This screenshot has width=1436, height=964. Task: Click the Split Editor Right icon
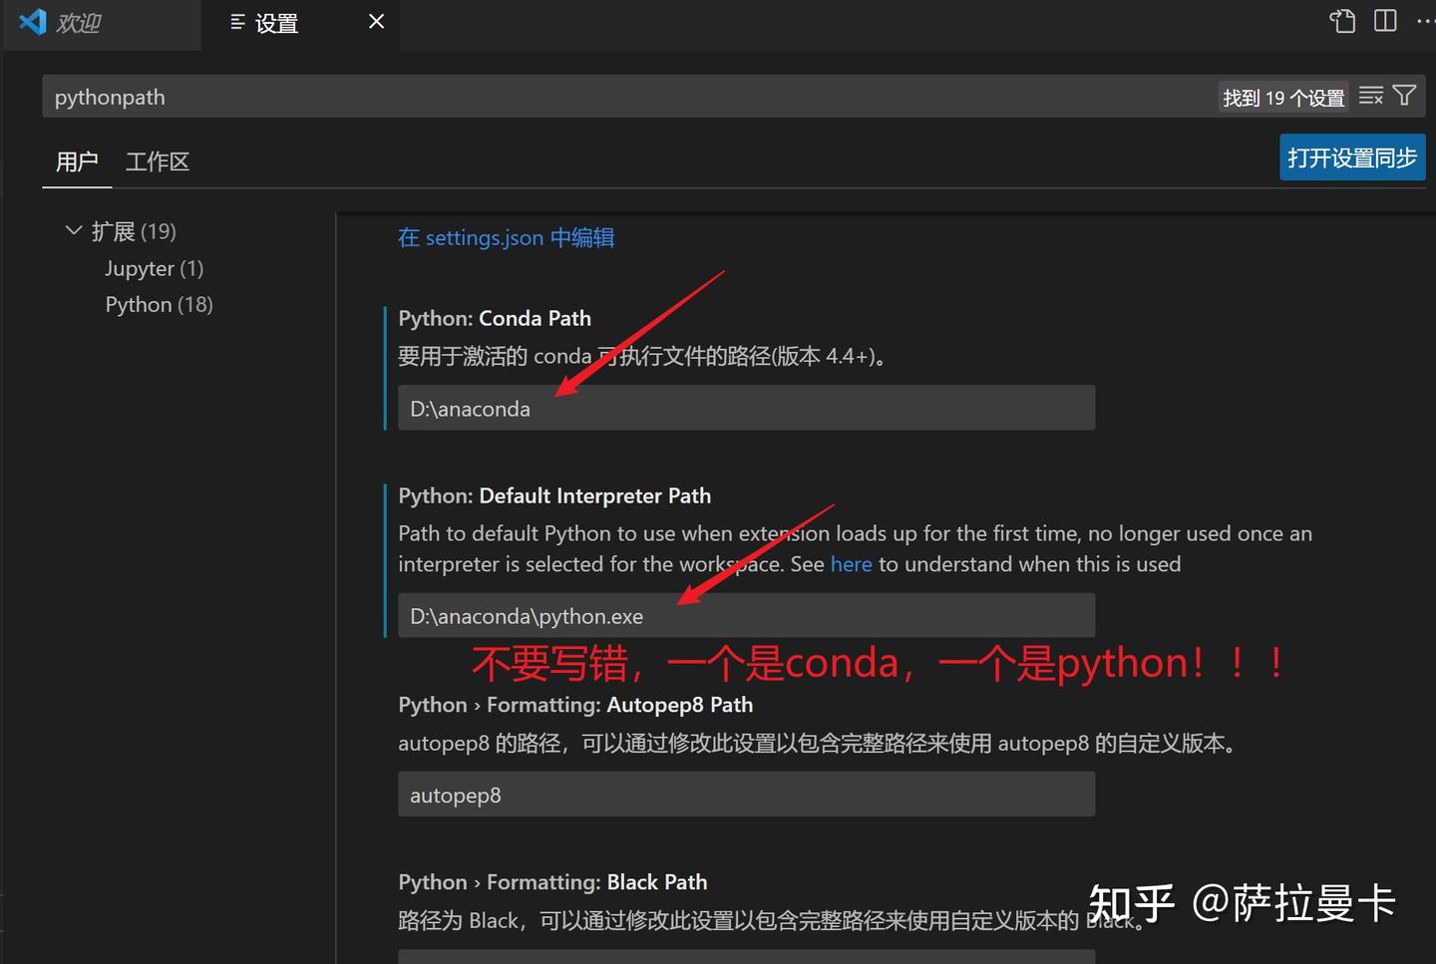[x=1385, y=21]
